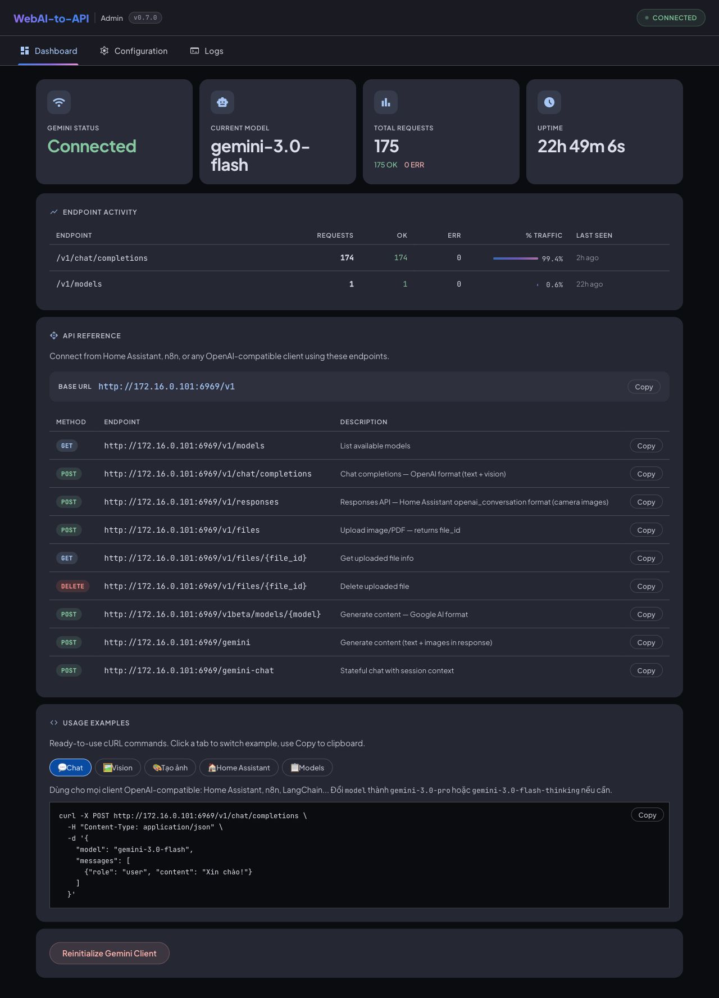Open the Dashboard tab
This screenshot has height=998, width=719.
click(48, 51)
